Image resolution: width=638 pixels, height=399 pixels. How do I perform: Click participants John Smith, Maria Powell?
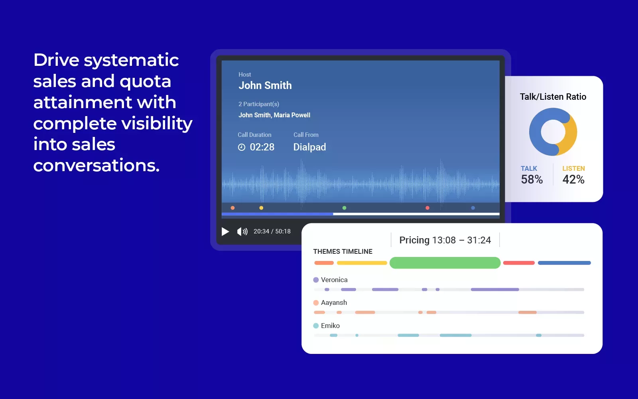pyautogui.click(x=274, y=115)
